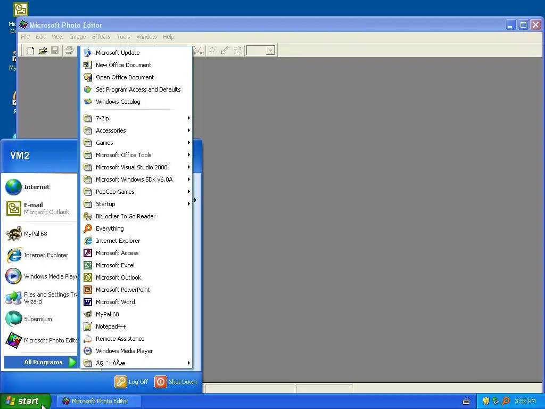
Task: Launch Notepad++
Action: (x=137, y=326)
